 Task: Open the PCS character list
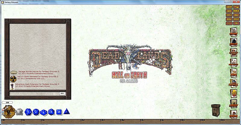coord(236,15)
